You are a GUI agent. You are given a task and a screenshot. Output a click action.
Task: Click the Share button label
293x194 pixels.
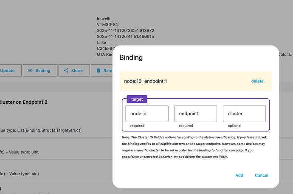[77, 71]
